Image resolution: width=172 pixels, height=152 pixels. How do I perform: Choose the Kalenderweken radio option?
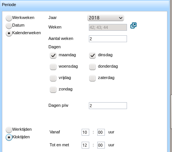tap(9, 33)
